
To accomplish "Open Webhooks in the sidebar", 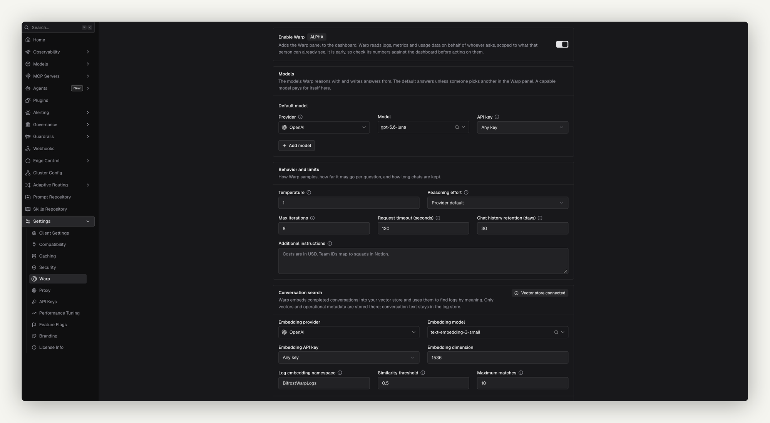I will pyautogui.click(x=58, y=149).
